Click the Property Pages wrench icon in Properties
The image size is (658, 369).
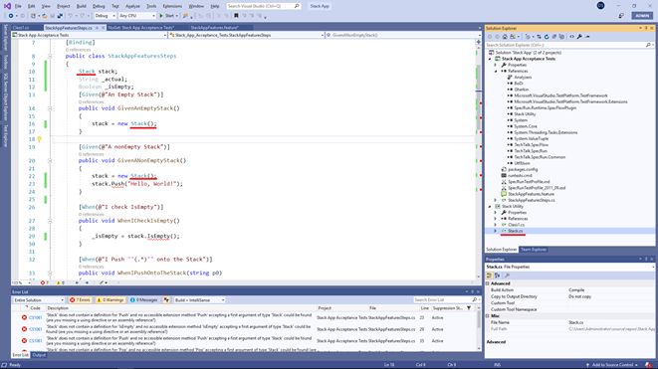pyautogui.click(x=508, y=276)
